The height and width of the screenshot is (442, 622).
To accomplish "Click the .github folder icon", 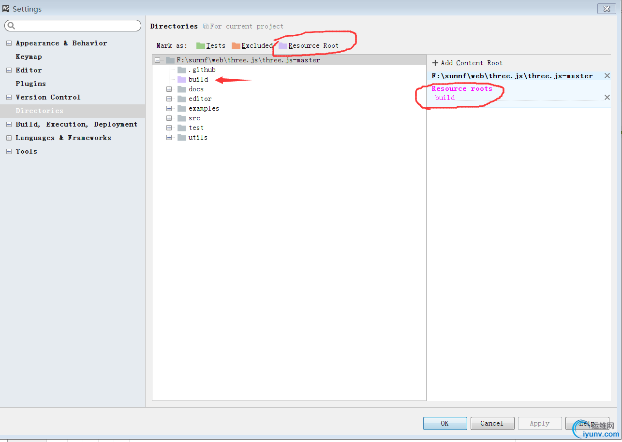I will pos(181,70).
